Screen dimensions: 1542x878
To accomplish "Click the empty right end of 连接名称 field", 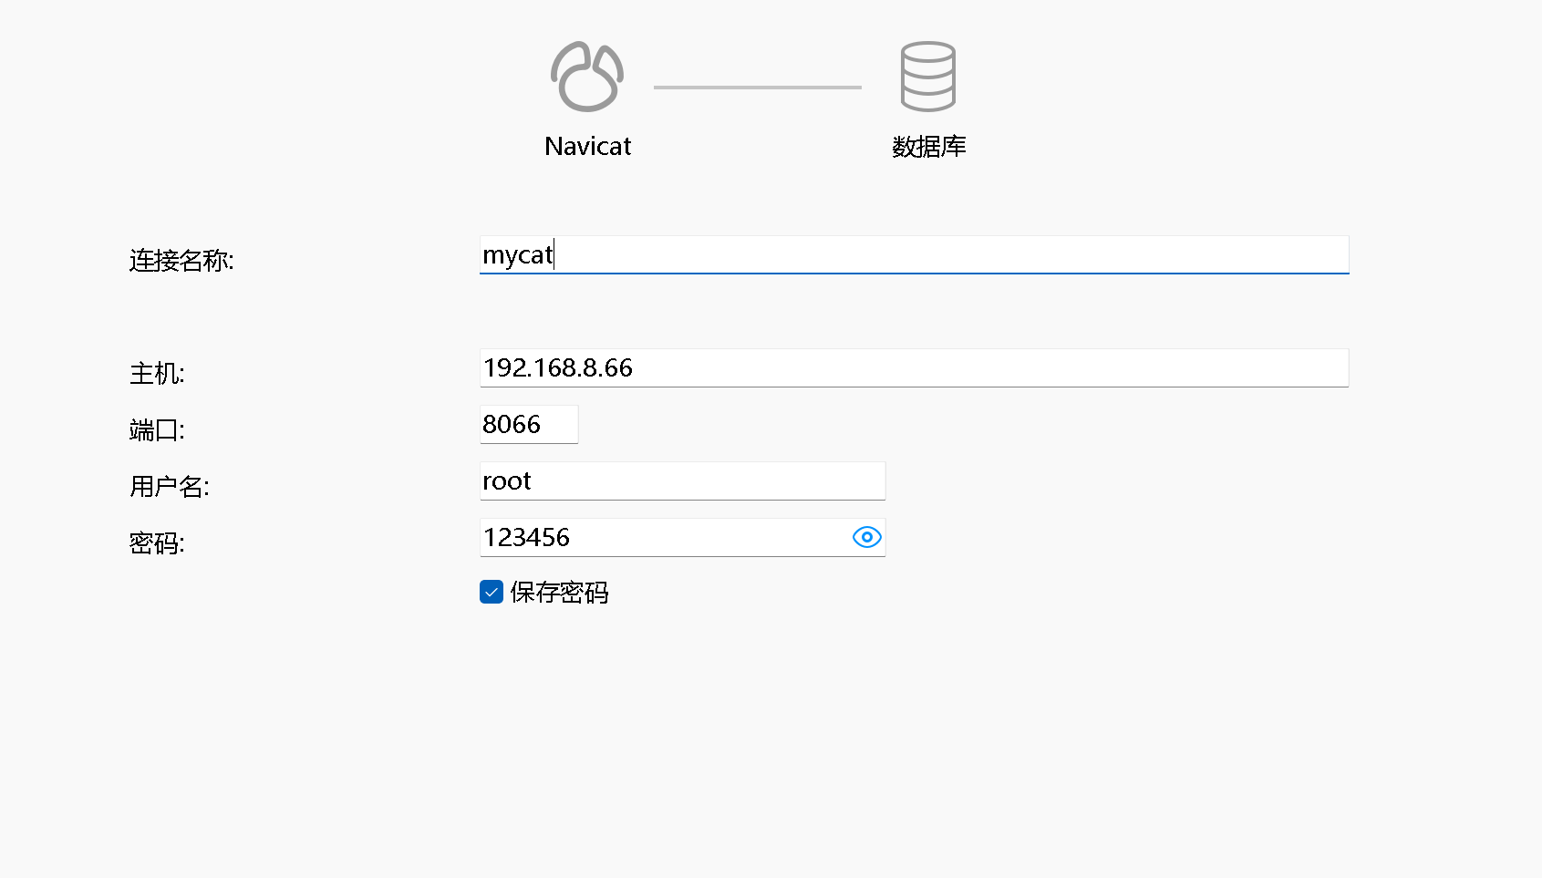I will coord(1277,255).
